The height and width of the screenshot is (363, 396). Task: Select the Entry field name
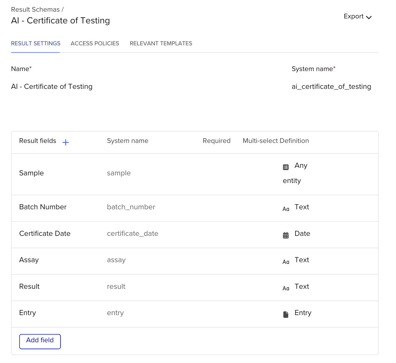tap(27, 313)
